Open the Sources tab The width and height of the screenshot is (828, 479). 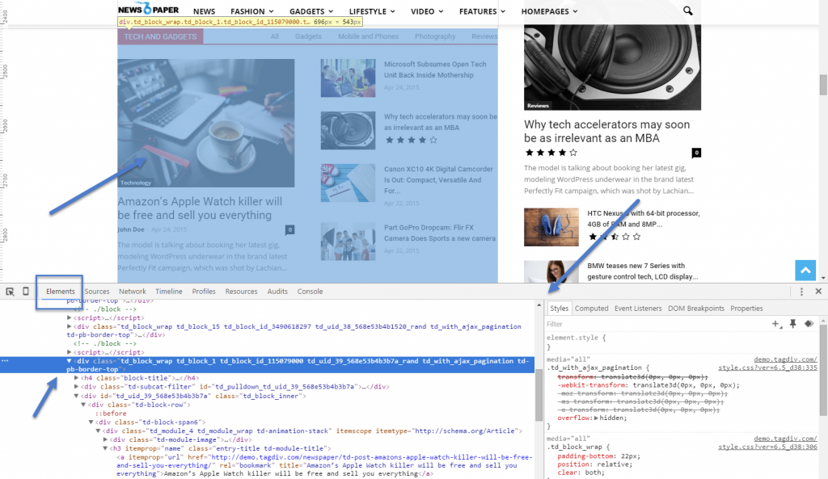tap(97, 292)
